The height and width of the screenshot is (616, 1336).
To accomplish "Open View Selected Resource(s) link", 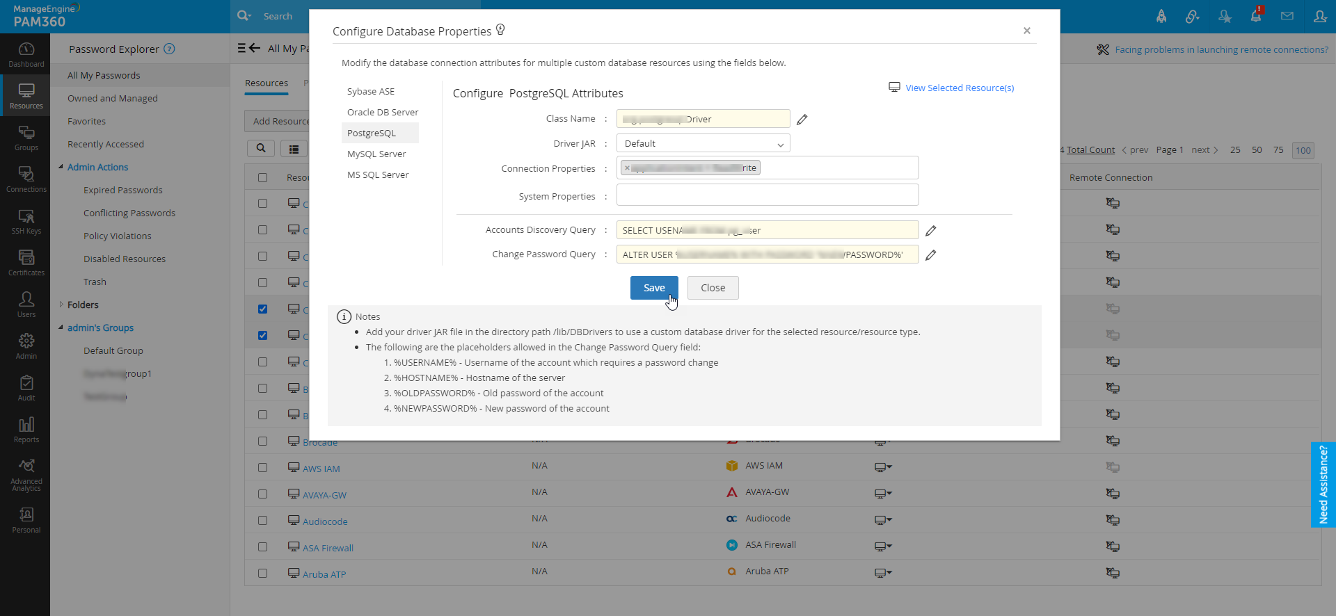I will click(959, 88).
